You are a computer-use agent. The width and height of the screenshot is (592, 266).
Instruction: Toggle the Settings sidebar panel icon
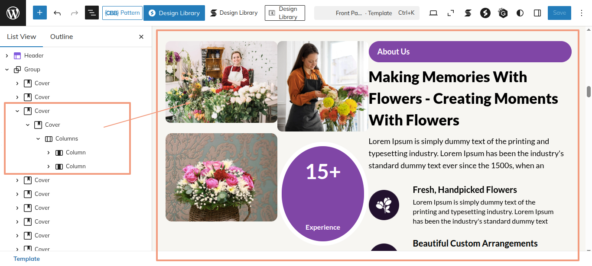coord(537,13)
